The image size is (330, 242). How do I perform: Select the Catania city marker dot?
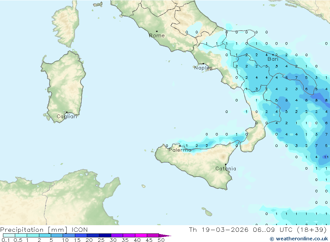click(x=226, y=164)
